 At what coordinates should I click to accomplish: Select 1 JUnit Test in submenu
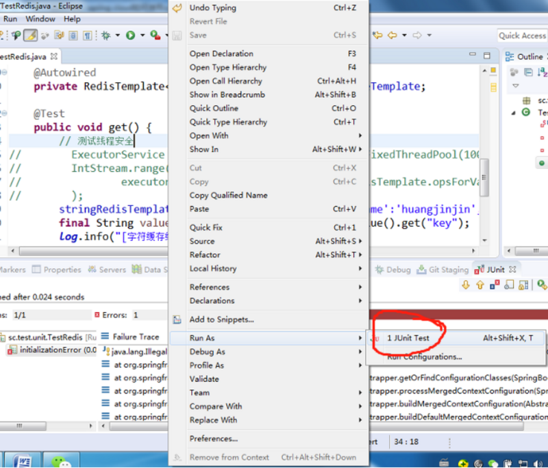pos(408,338)
